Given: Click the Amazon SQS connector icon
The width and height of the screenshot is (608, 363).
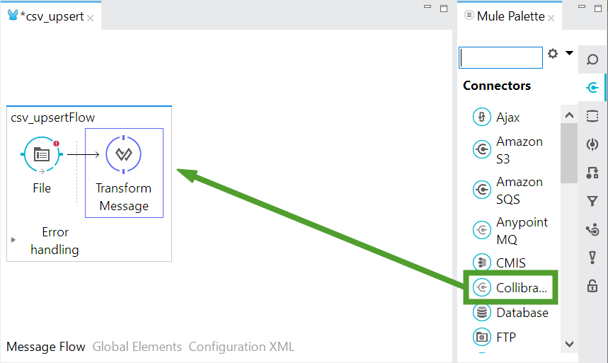Looking at the screenshot, I should click(x=482, y=190).
